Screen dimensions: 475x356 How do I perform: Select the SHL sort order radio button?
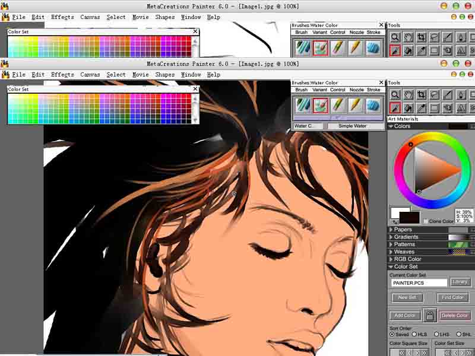click(x=458, y=334)
